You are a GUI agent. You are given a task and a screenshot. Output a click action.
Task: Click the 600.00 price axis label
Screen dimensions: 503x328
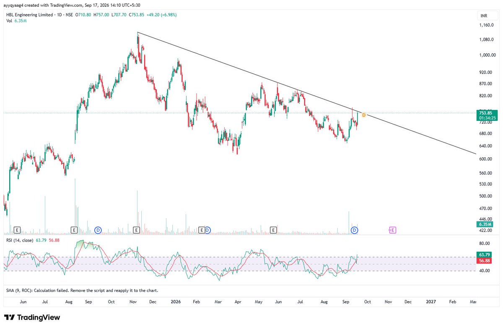486,159
